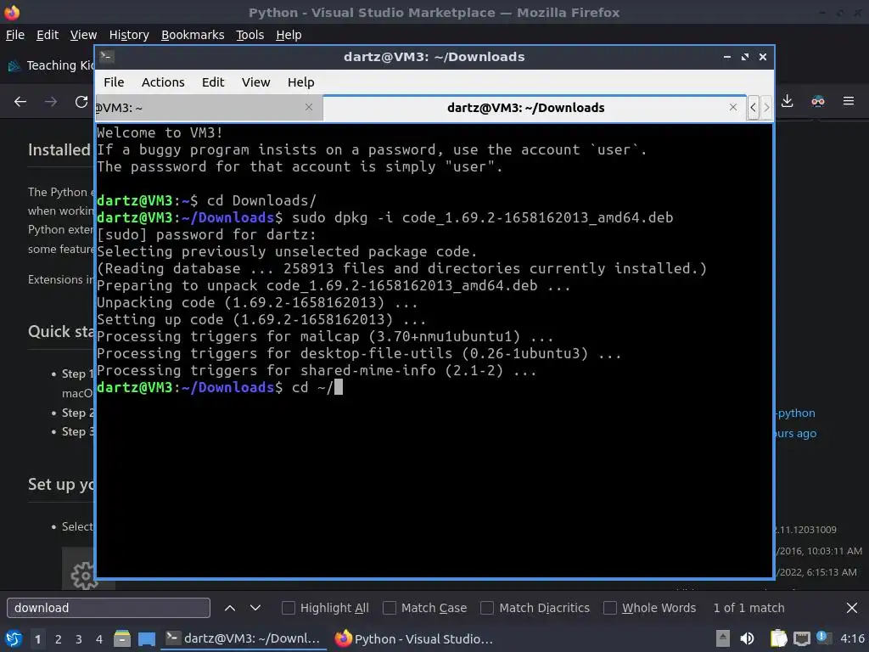Select Firefox Python window in taskbar
This screenshot has height=652, width=869.
(414, 638)
